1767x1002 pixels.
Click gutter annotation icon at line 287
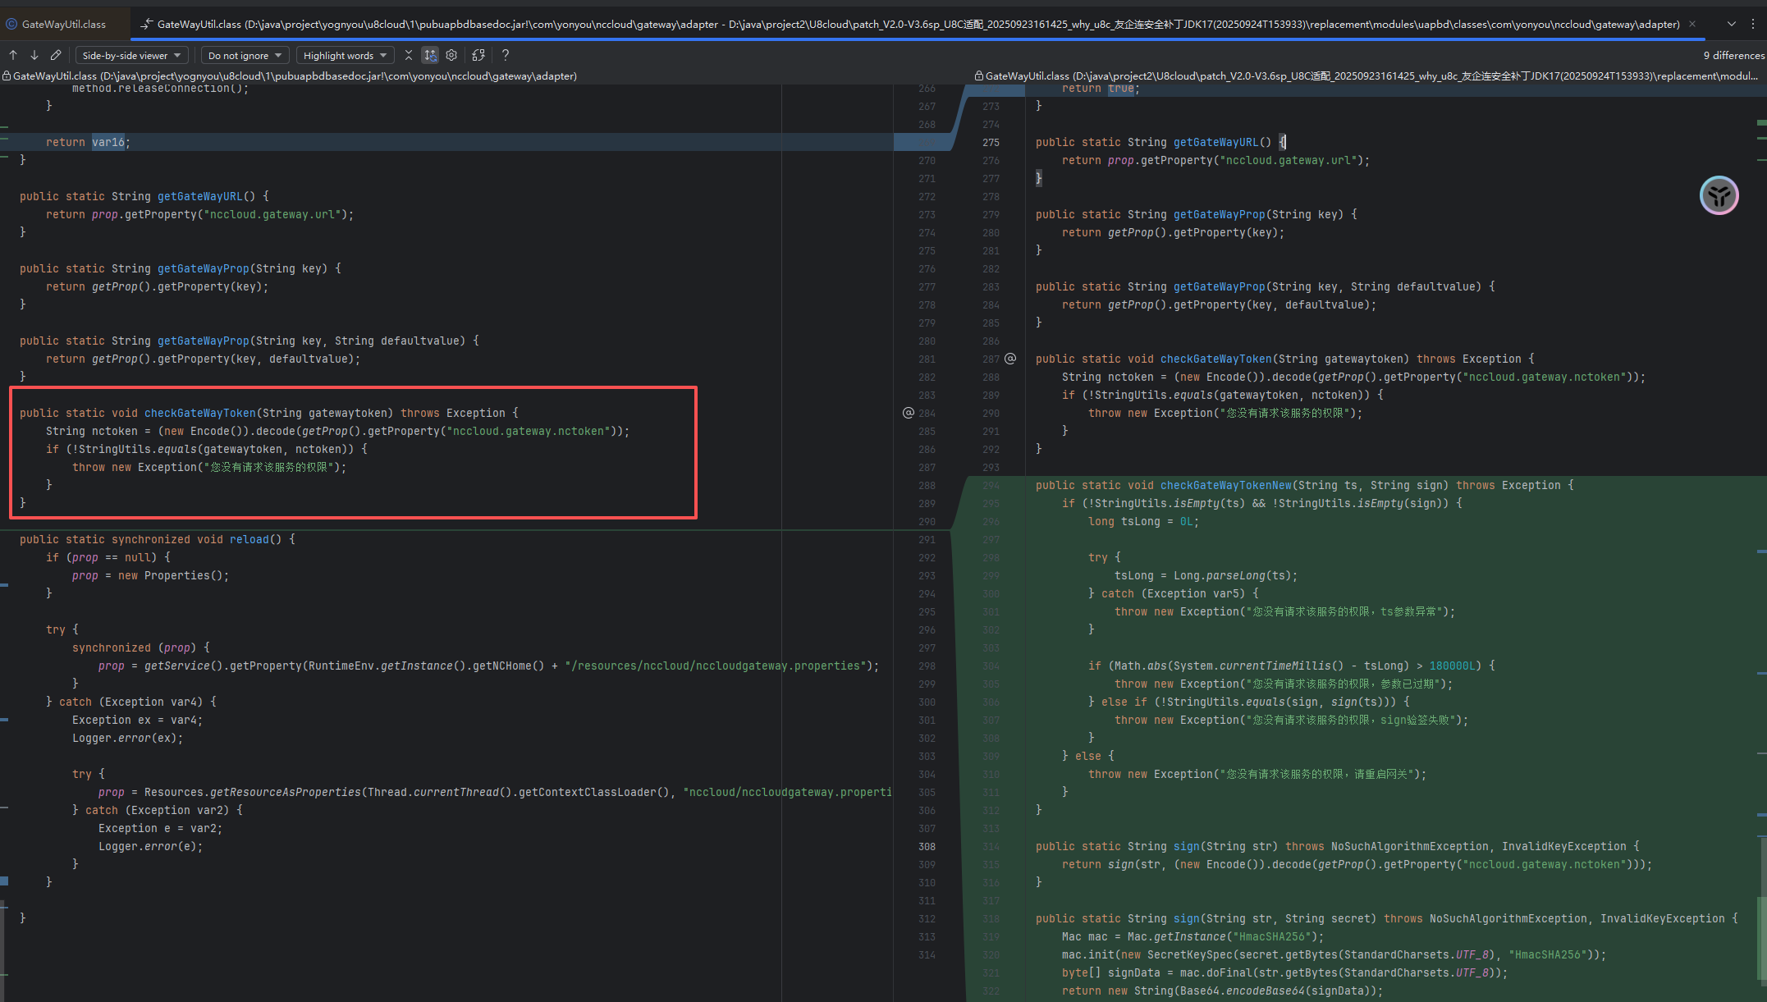tap(1010, 359)
